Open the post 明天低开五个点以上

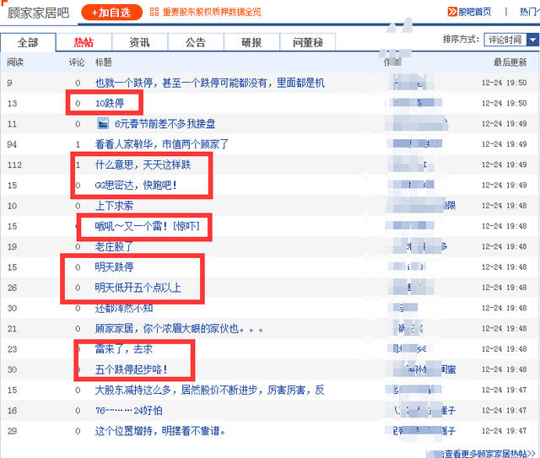(x=137, y=288)
